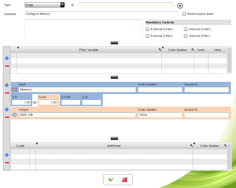Sort by Filter Variable column header
The height and width of the screenshot is (188, 236).
[89, 50]
